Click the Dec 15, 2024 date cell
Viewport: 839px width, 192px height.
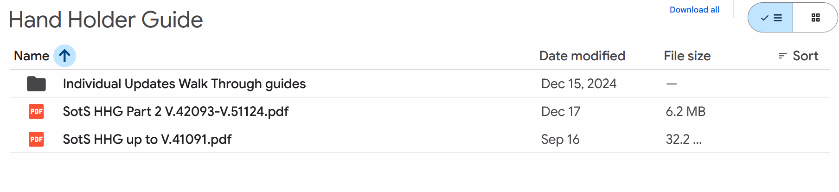tap(579, 84)
